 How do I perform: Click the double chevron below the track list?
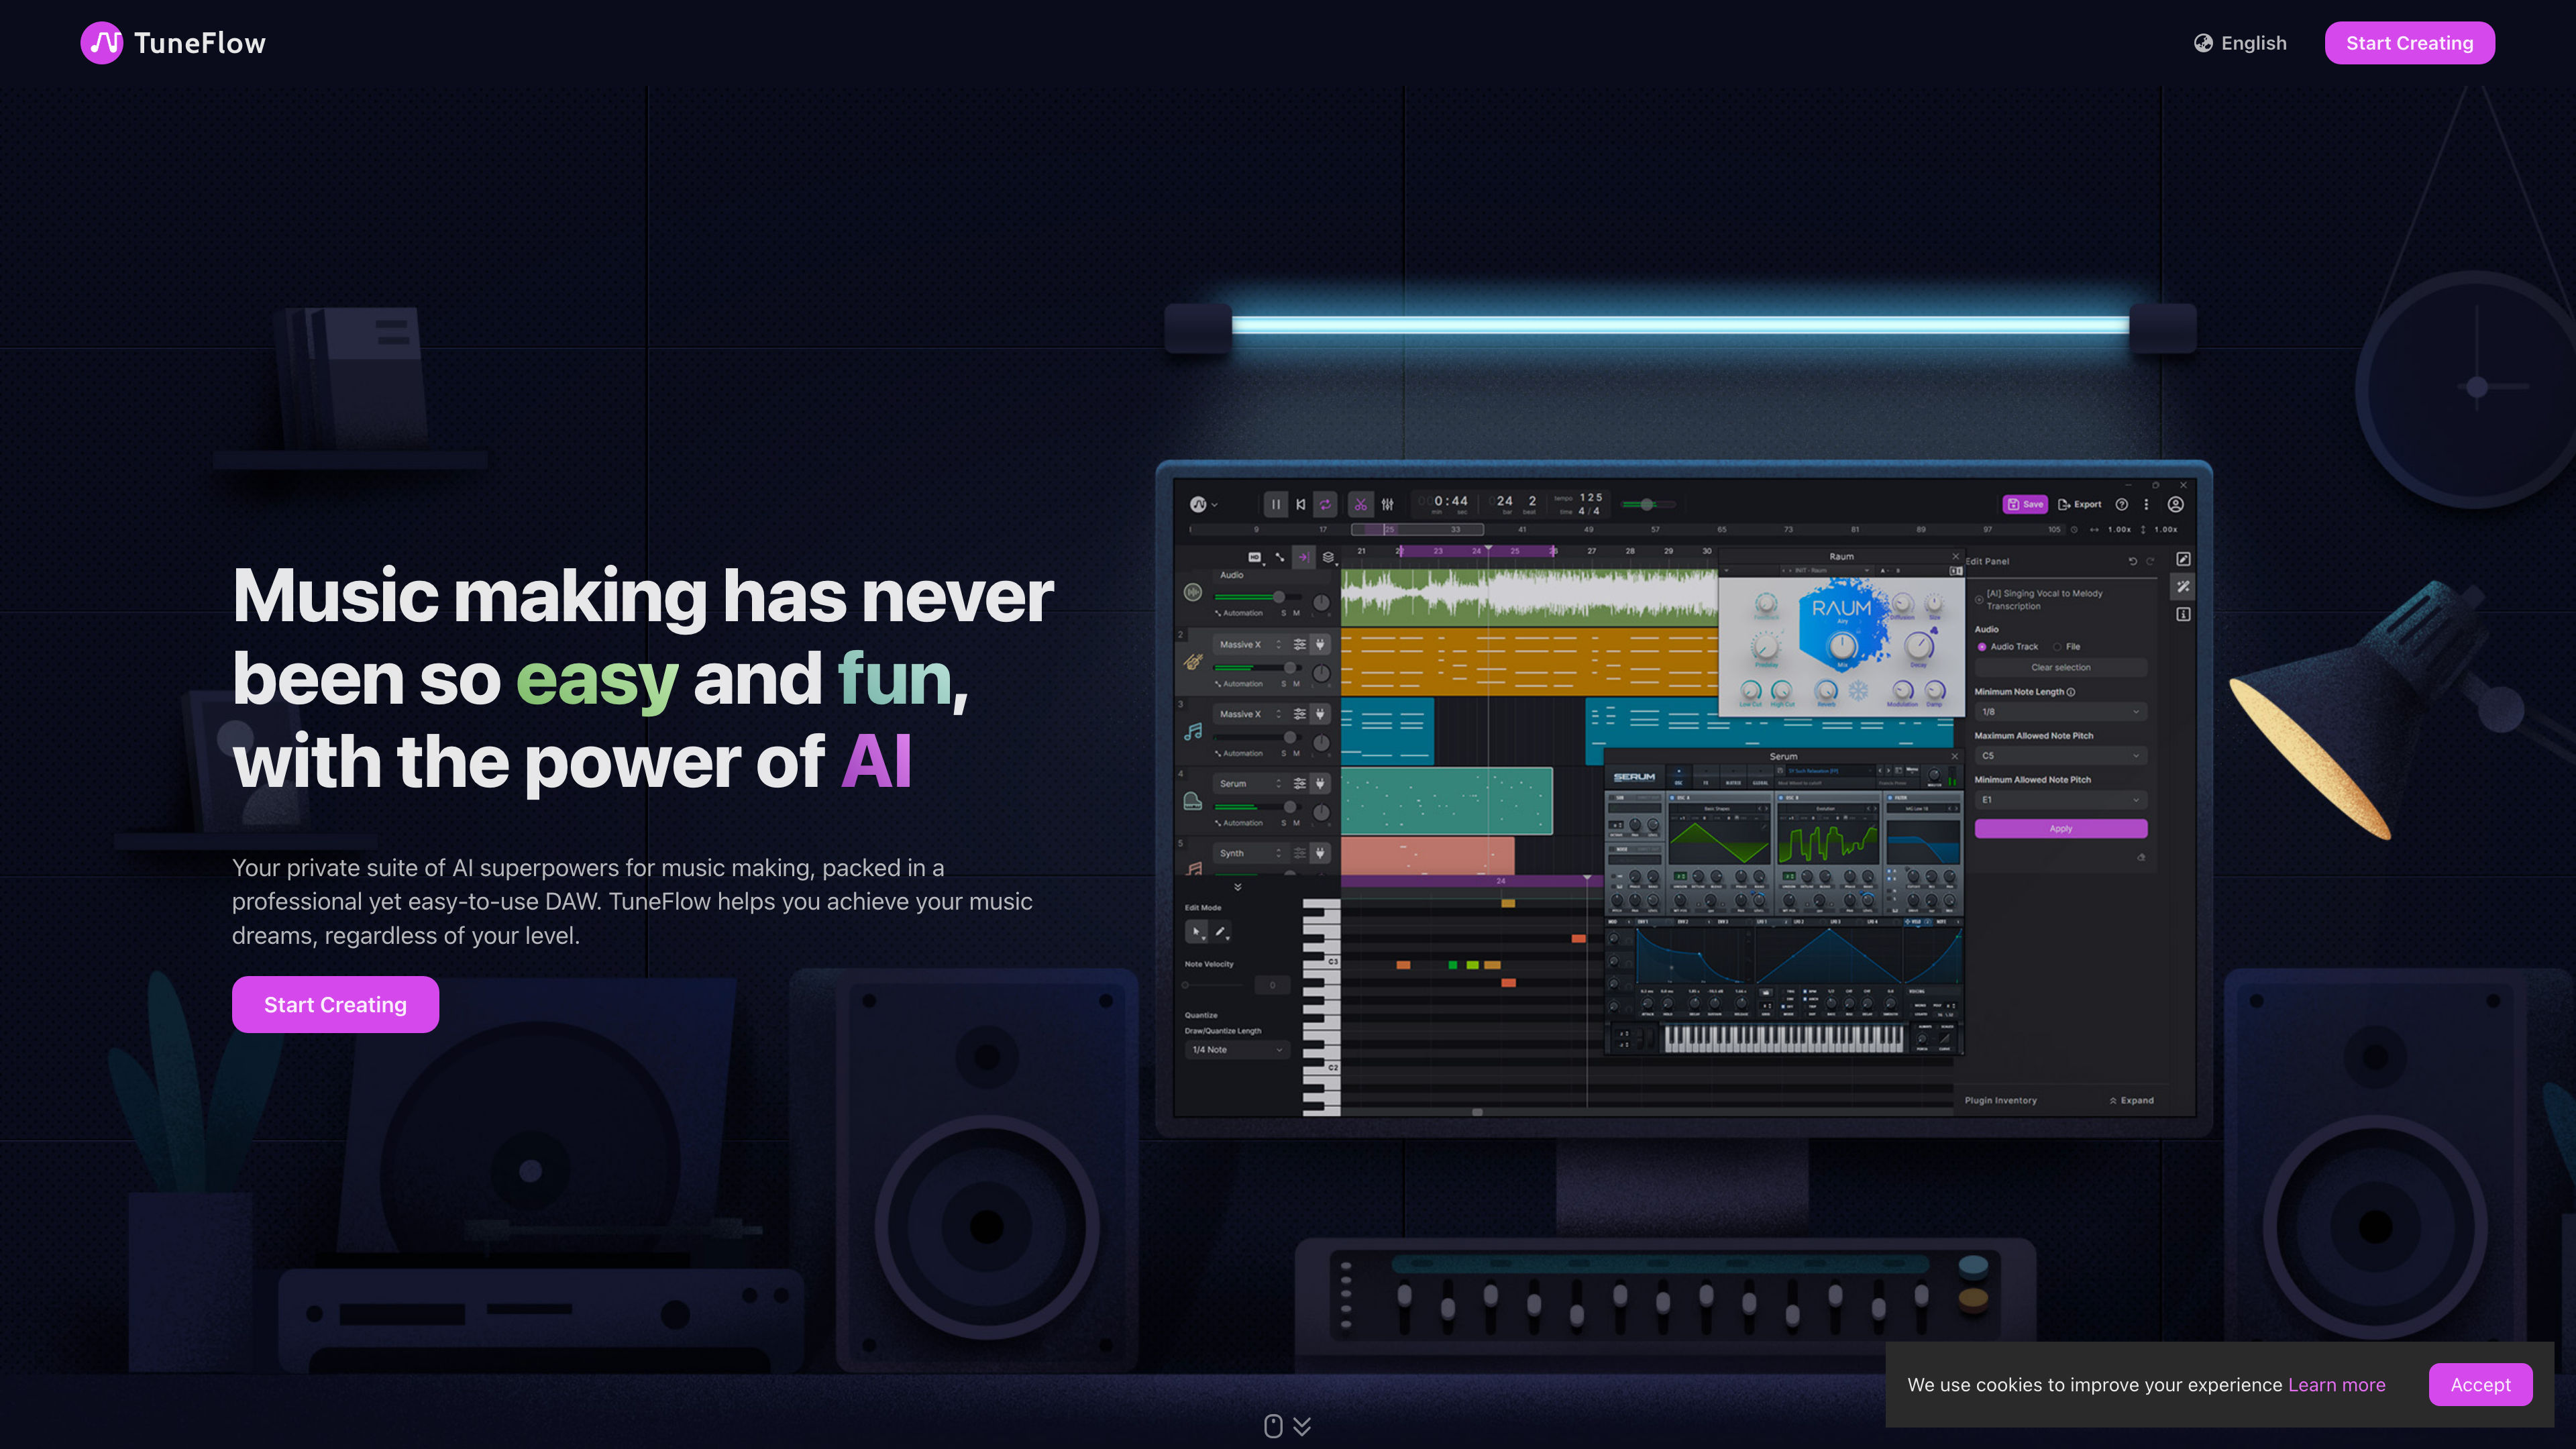1238,887
